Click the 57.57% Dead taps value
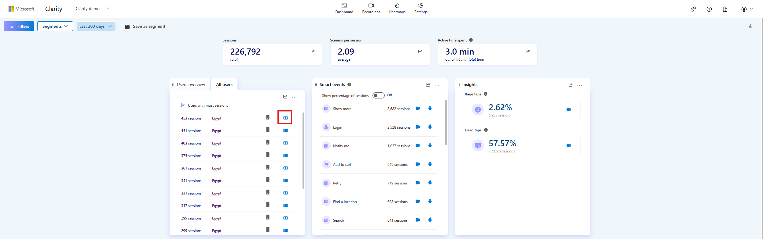Image resolution: width=763 pixels, height=239 pixels. pyautogui.click(x=502, y=143)
